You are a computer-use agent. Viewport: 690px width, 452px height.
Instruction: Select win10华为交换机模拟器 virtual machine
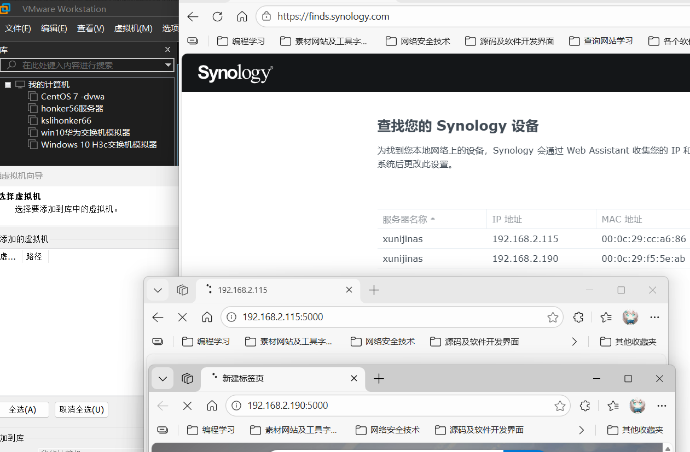click(x=85, y=133)
